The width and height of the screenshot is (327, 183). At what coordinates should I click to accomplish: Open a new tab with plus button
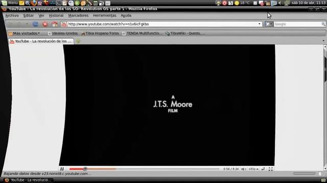point(78,41)
